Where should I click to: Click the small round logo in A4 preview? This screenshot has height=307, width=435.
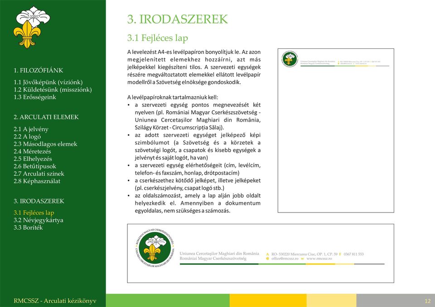[290, 59]
